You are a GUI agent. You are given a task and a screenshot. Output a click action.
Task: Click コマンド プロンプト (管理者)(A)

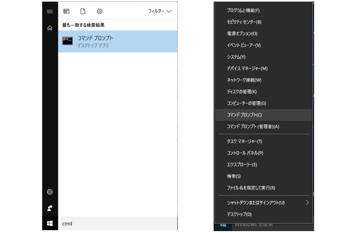pyautogui.click(x=263, y=126)
